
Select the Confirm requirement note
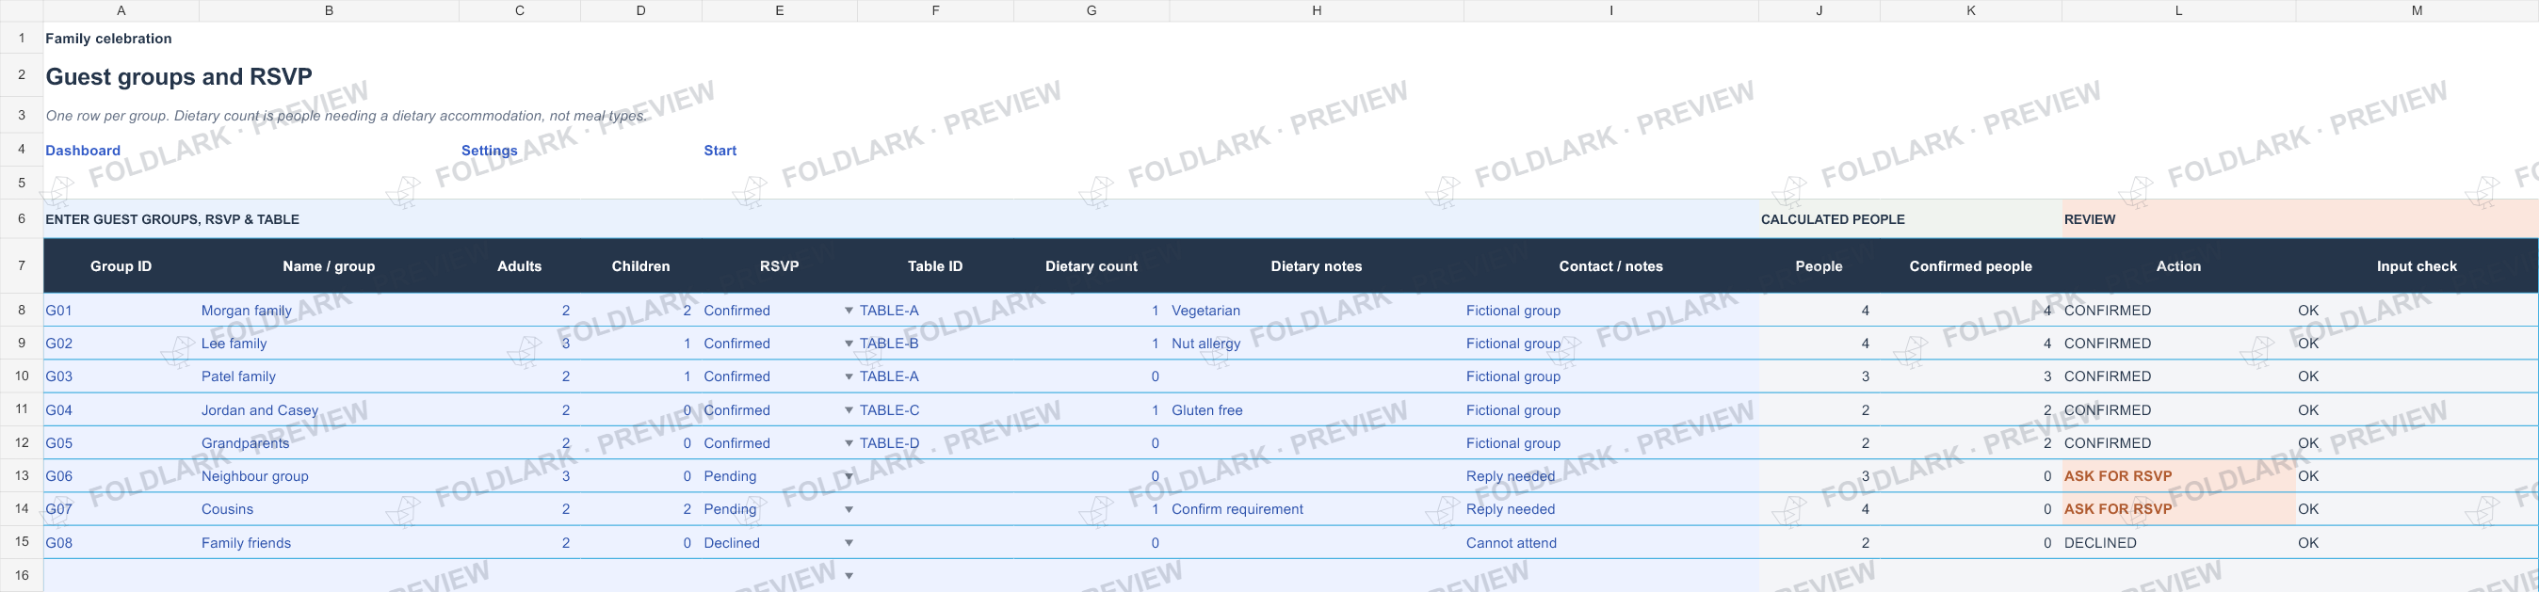(1317, 509)
